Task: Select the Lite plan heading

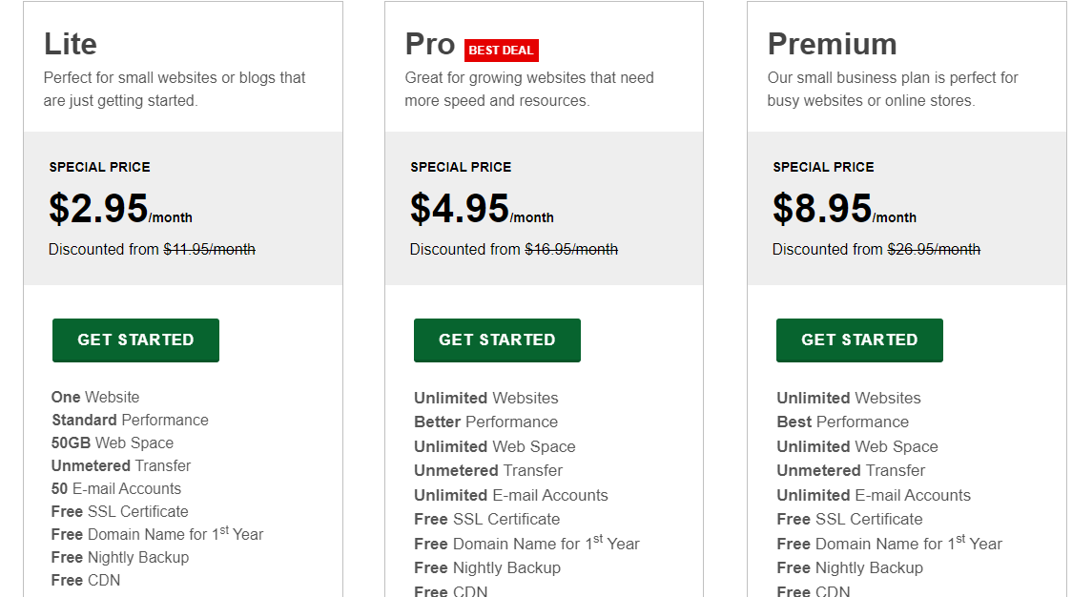Action: [x=71, y=44]
